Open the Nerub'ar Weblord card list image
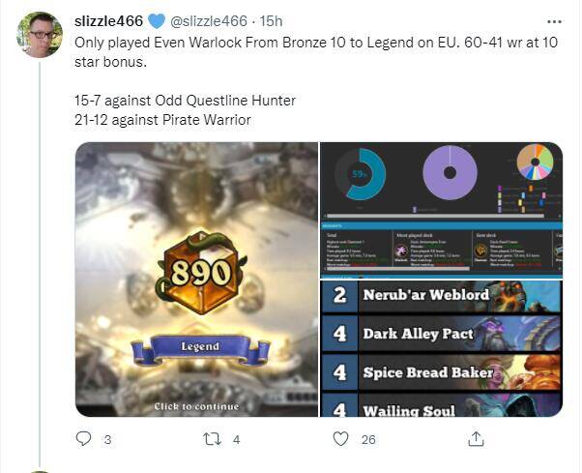 [441, 348]
